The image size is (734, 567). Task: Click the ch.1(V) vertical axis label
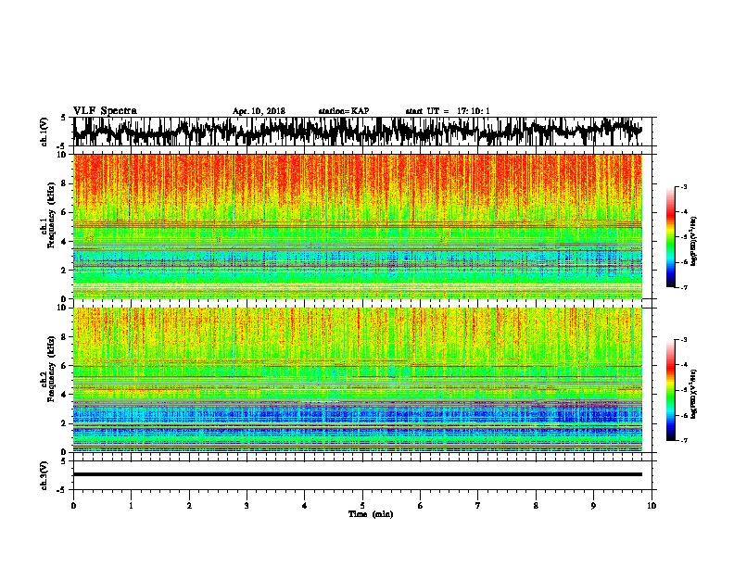click(44, 132)
